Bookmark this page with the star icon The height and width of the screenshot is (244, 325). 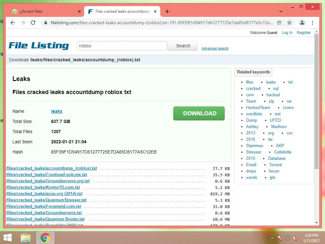[289, 23]
